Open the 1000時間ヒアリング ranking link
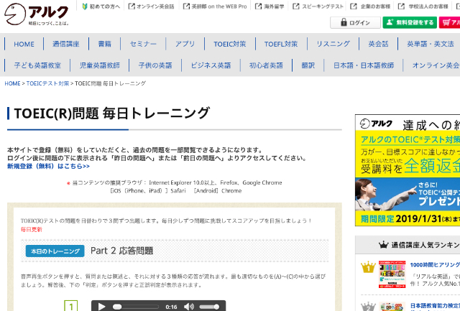The width and height of the screenshot is (460, 311). click(435, 265)
